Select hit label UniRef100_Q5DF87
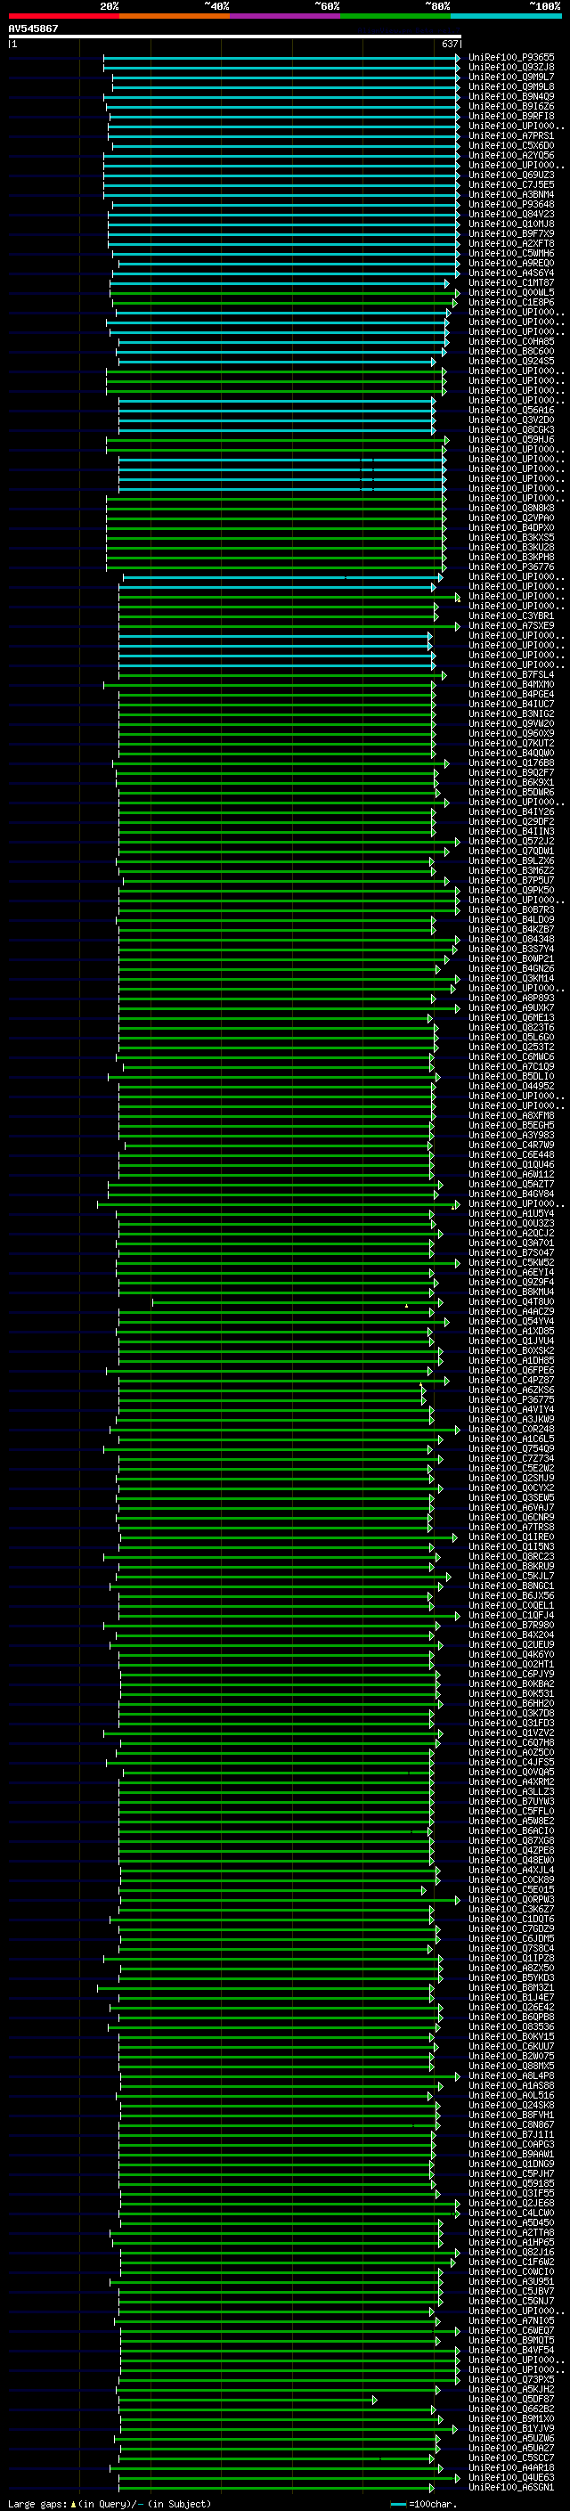 511,2399
